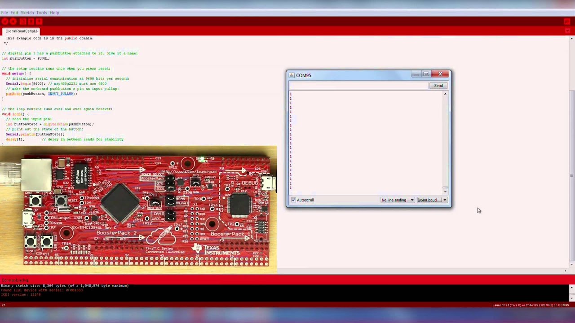The image size is (575, 323).
Task: Click the Verify sketch toolbar icon
Action: click(x=4, y=22)
